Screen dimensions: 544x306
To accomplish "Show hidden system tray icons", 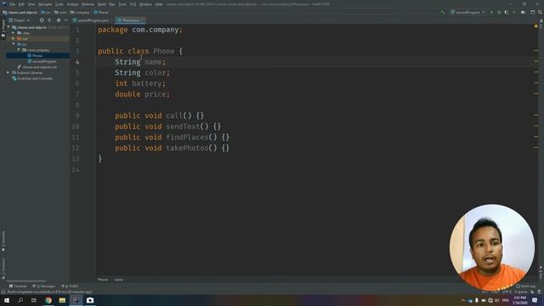I will click(463, 300).
